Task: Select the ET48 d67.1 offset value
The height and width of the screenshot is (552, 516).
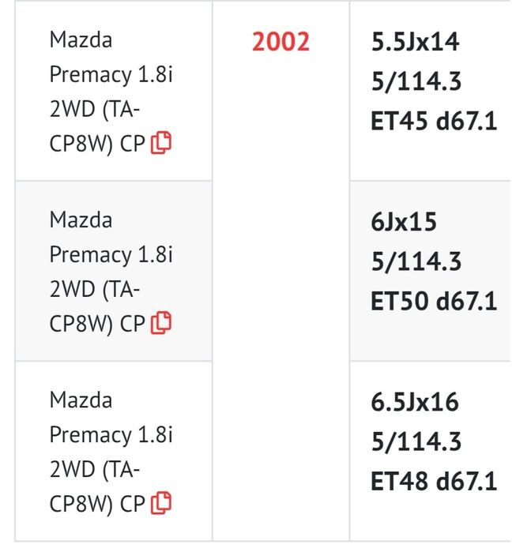Action: click(434, 481)
